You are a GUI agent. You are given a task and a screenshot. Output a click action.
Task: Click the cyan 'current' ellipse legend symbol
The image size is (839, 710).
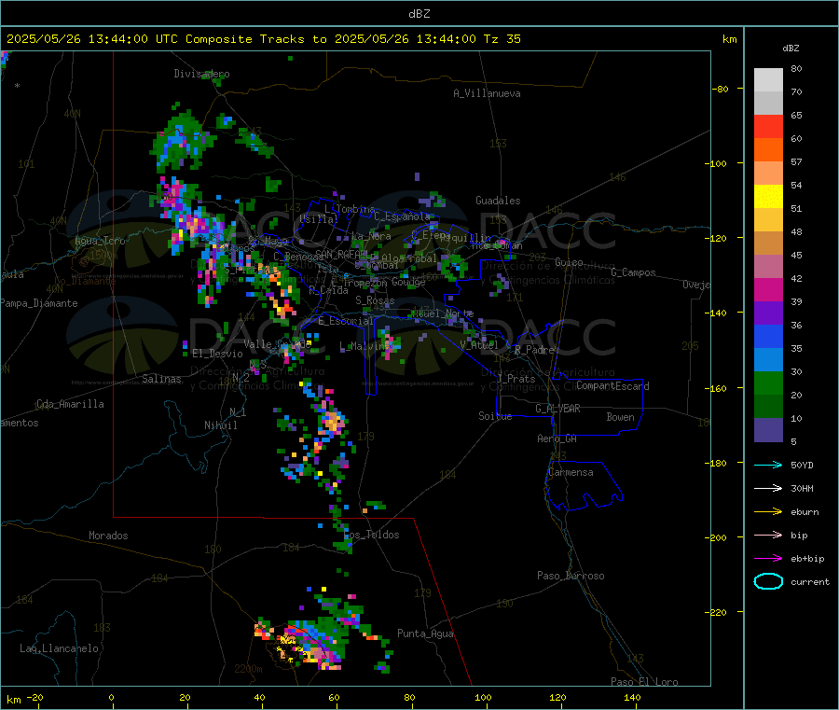pos(768,581)
